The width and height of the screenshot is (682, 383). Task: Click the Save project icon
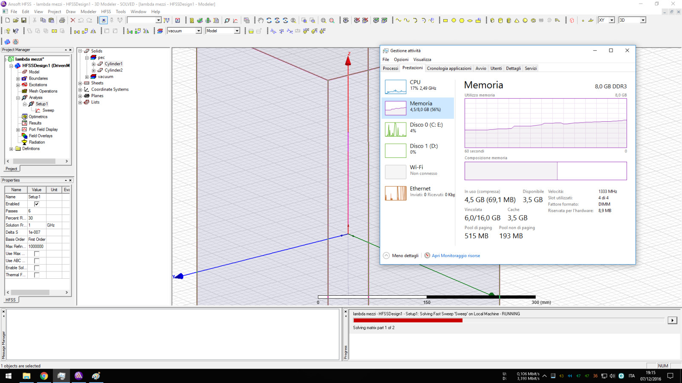tap(24, 20)
